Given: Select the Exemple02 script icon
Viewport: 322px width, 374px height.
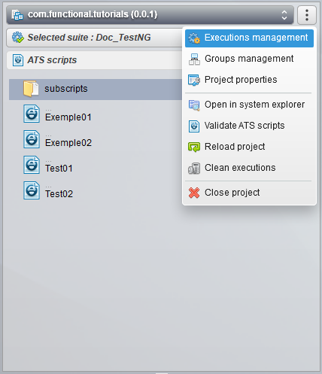Looking at the screenshot, I should [32, 139].
